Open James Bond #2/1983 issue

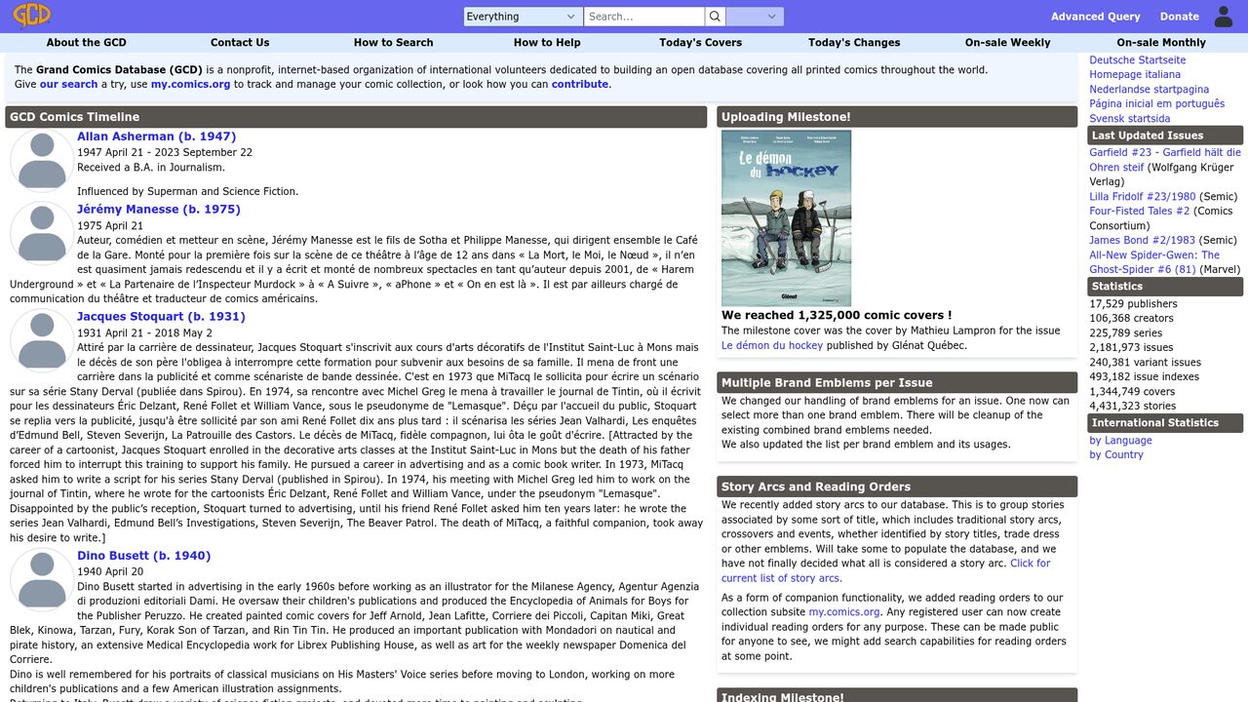point(1142,241)
